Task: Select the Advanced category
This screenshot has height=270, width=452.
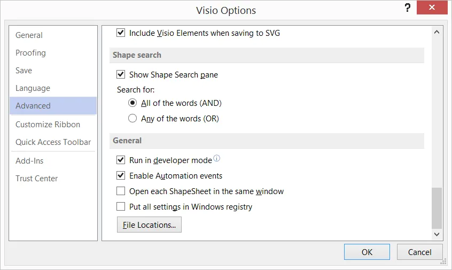Action: point(53,105)
